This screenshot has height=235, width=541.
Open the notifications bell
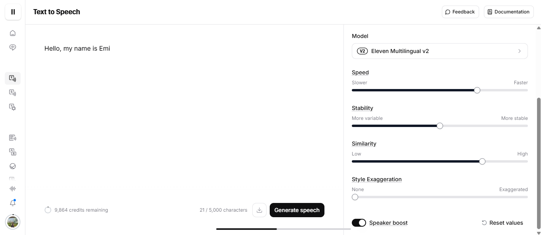[x=13, y=203]
